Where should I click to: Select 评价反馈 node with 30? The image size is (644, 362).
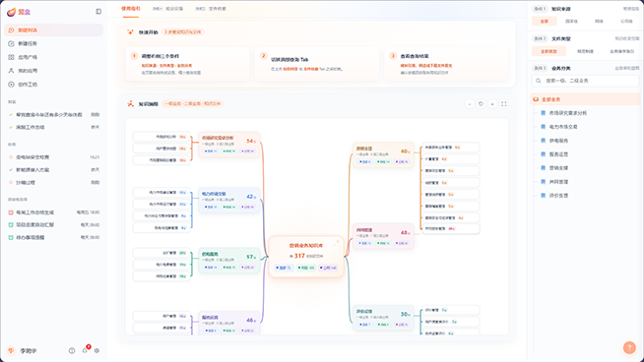point(383,318)
